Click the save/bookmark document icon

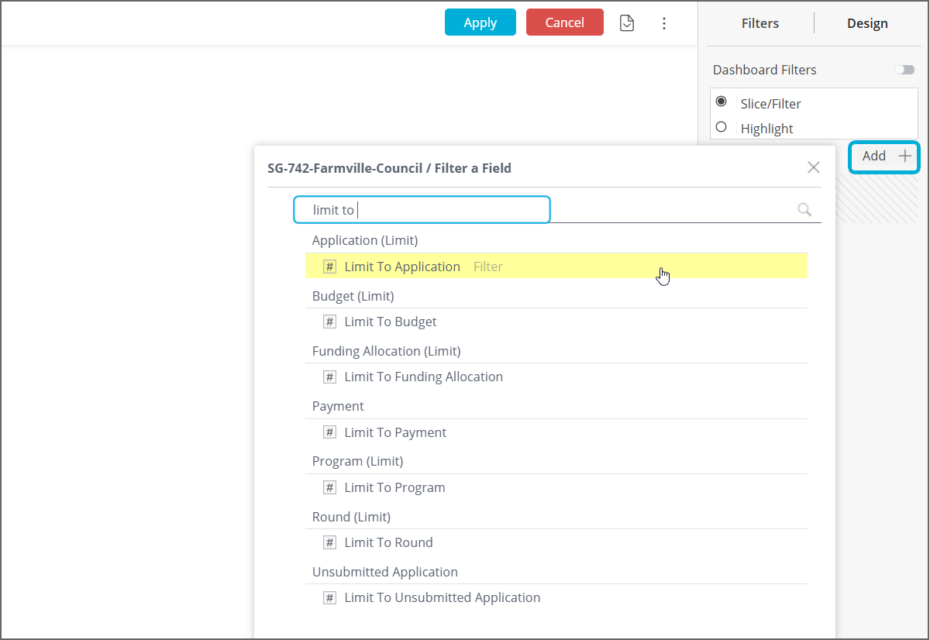point(627,23)
